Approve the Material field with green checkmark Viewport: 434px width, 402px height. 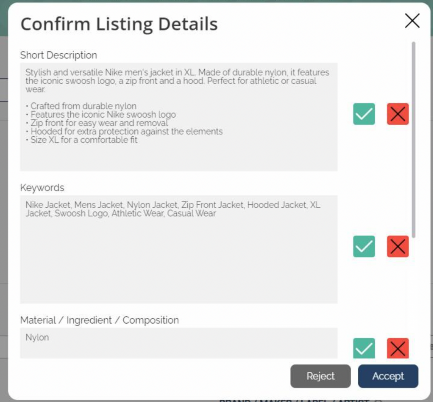pos(364,348)
